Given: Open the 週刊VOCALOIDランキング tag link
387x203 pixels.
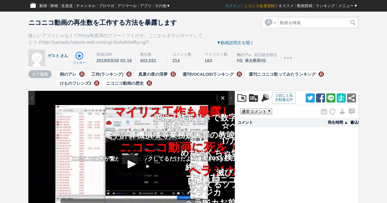Looking at the screenshot, I should (208, 74).
